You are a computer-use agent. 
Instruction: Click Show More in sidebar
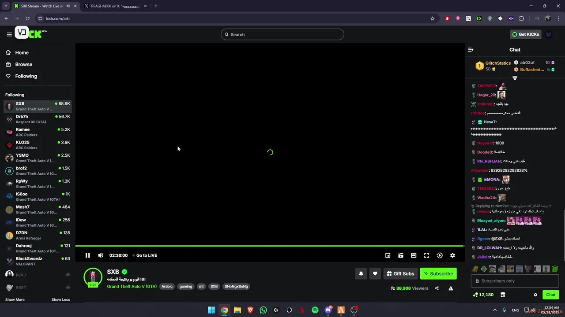pos(15,299)
